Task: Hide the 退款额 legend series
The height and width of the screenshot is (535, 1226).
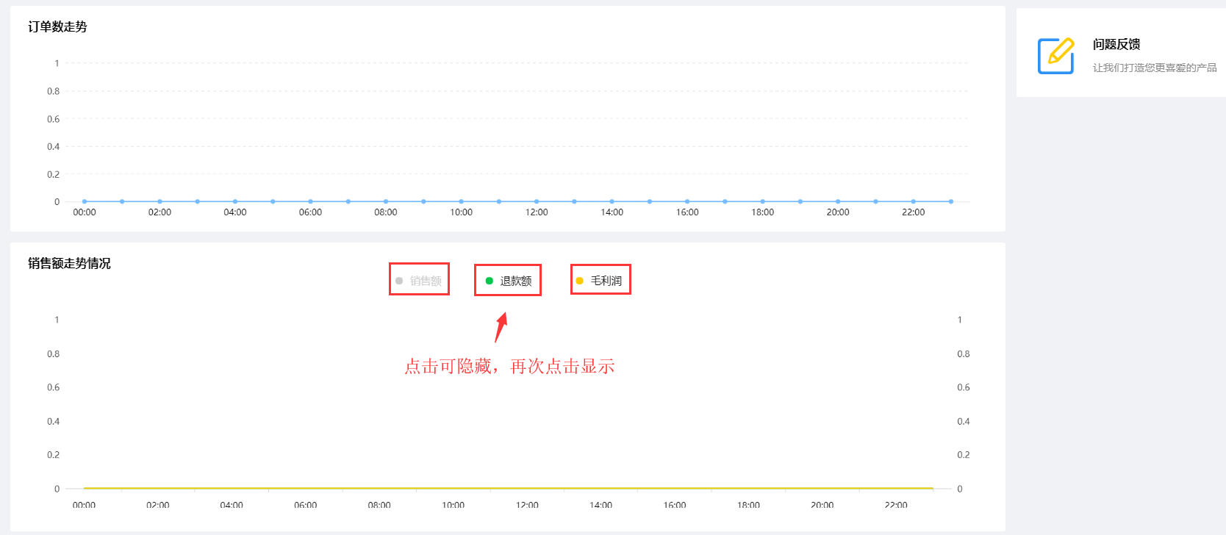Action: click(x=516, y=281)
